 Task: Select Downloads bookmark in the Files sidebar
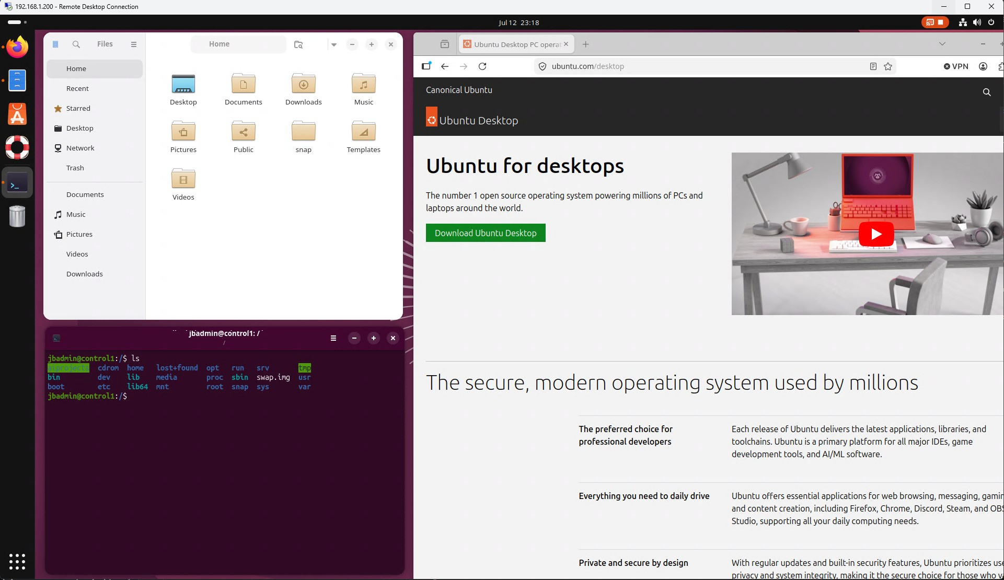[95, 274]
